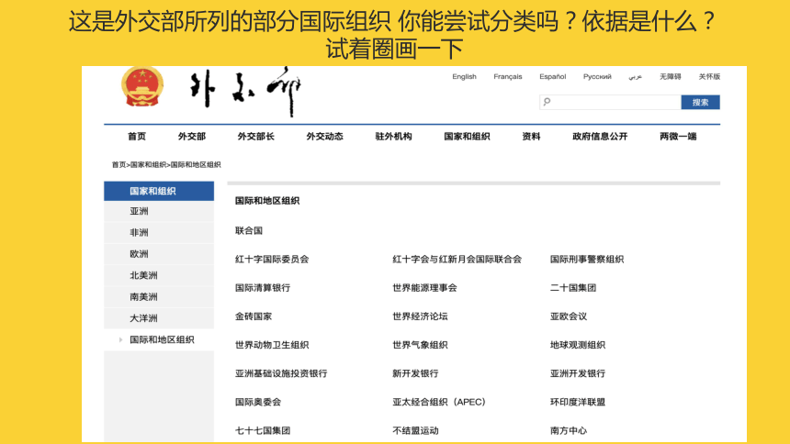The image size is (790, 444).
Task: Click the search magnifier icon
Action: [547, 102]
